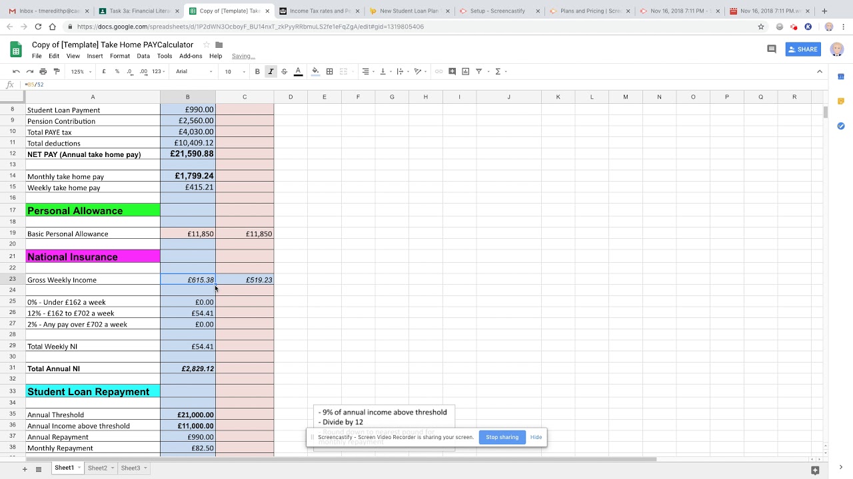Toggle italic formatting
853x479 pixels.
coord(271,71)
